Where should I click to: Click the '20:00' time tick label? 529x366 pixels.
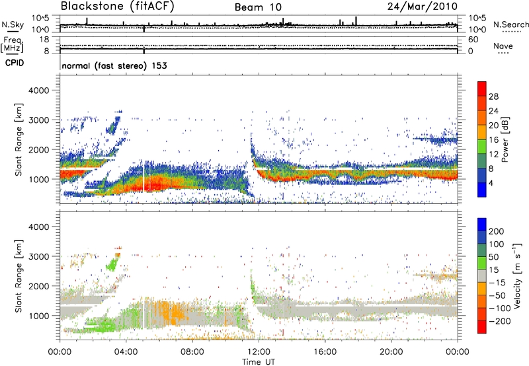point(391,352)
